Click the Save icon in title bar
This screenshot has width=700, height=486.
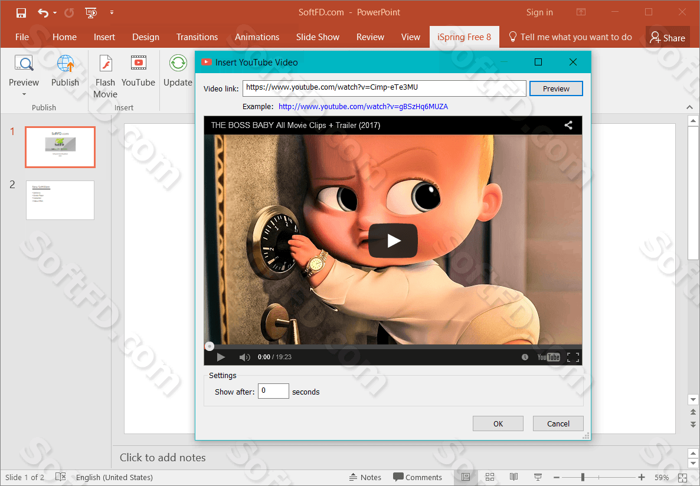click(x=21, y=12)
